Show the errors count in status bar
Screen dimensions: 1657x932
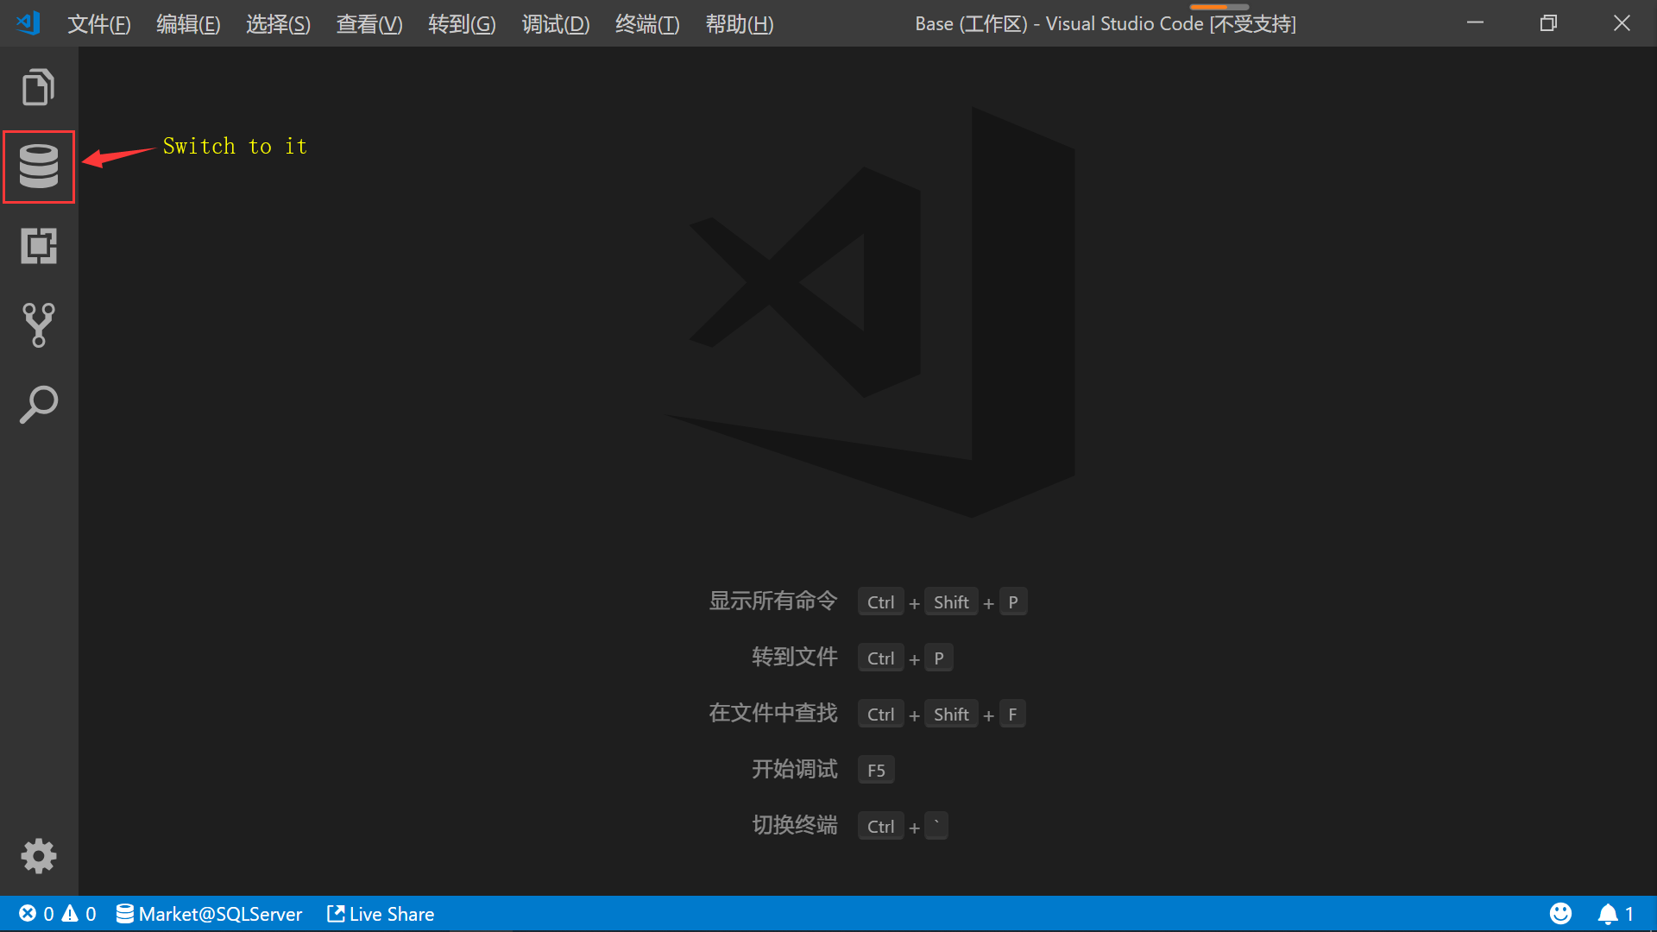click(37, 914)
